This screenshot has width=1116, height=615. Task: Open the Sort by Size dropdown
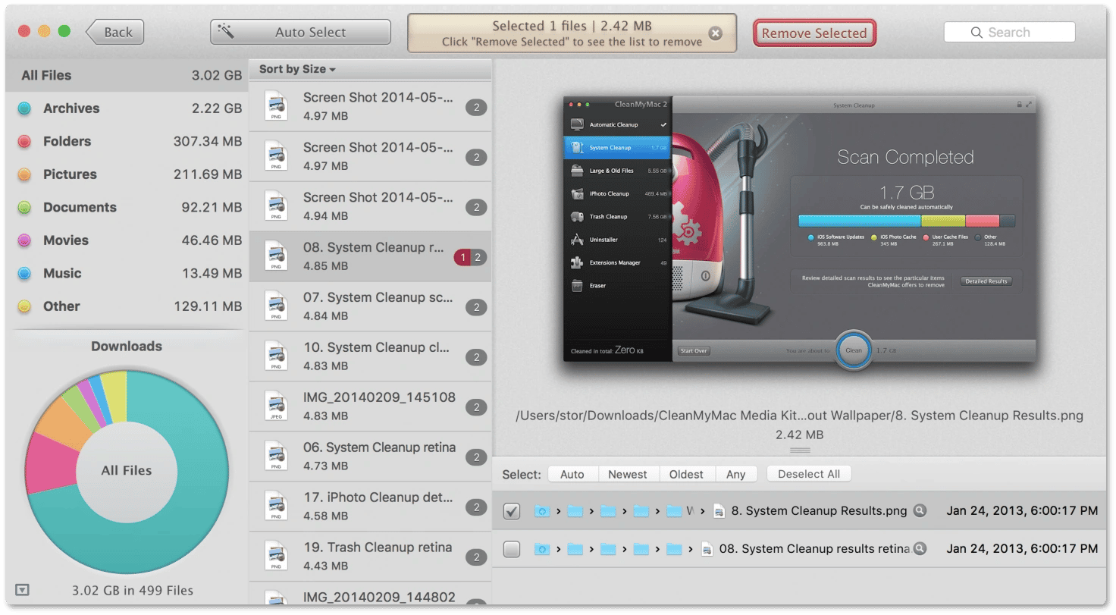click(x=297, y=69)
